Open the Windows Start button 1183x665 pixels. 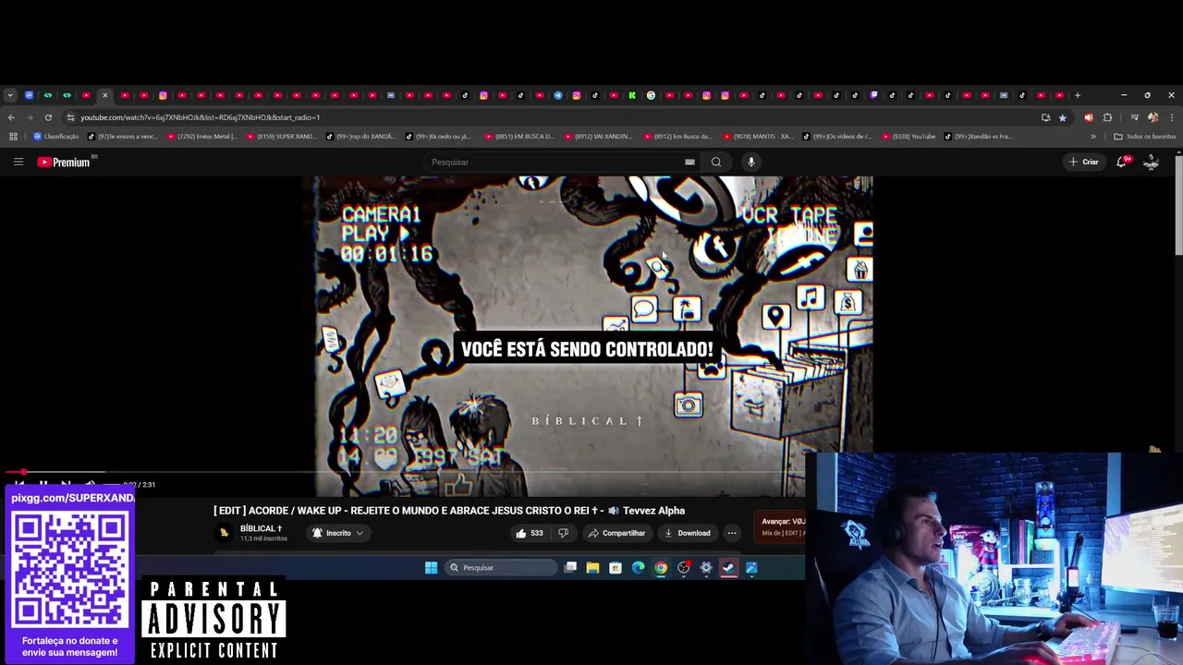point(431,567)
